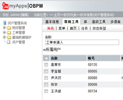Switch to the 基本信息 tab
Screen dimensions: 123x100
coord(52,22)
